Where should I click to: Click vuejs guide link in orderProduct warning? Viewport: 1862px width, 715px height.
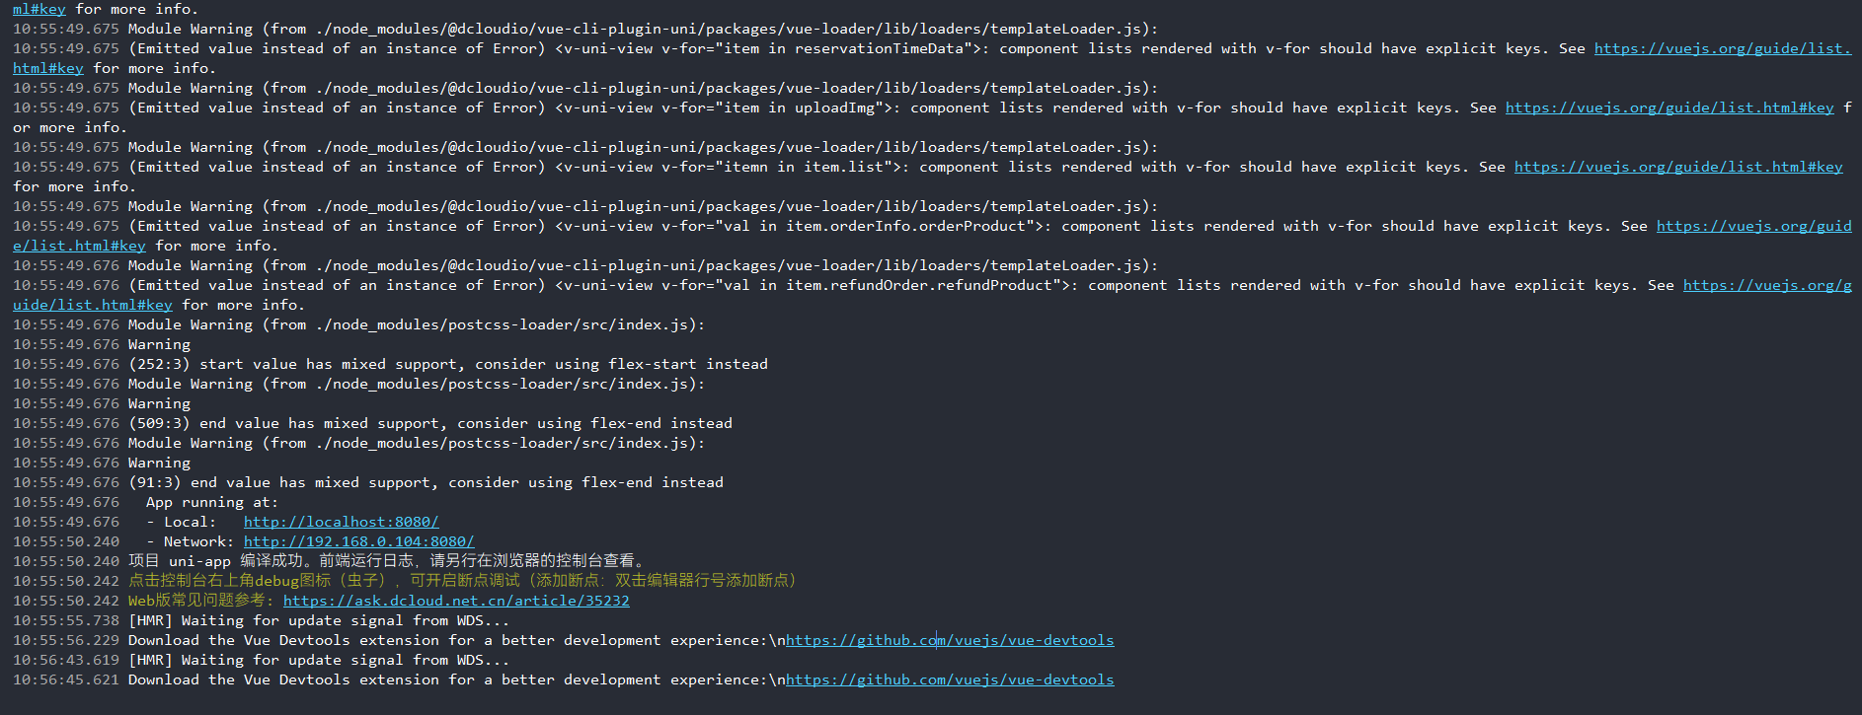pyautogui.click(x=1754, y=226)
